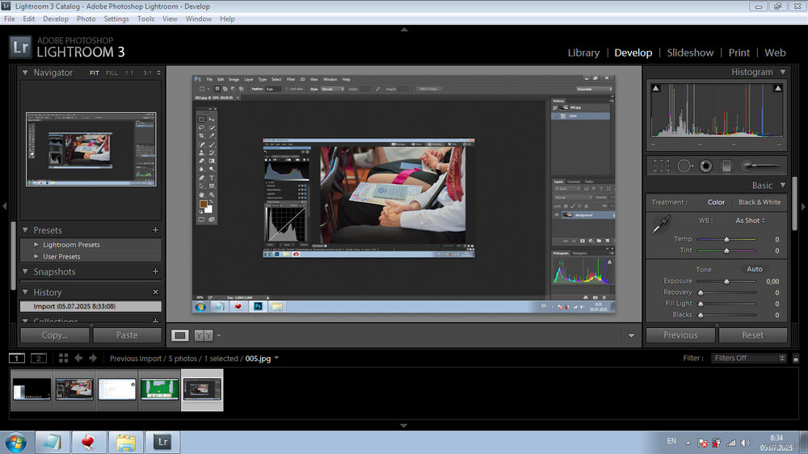Toggle highlight clipping indicator in histogram
808x454 pixels.
tap(777, 88)
